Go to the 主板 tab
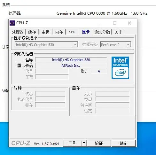This screenshot has height=155, width=156. (45, 32)
